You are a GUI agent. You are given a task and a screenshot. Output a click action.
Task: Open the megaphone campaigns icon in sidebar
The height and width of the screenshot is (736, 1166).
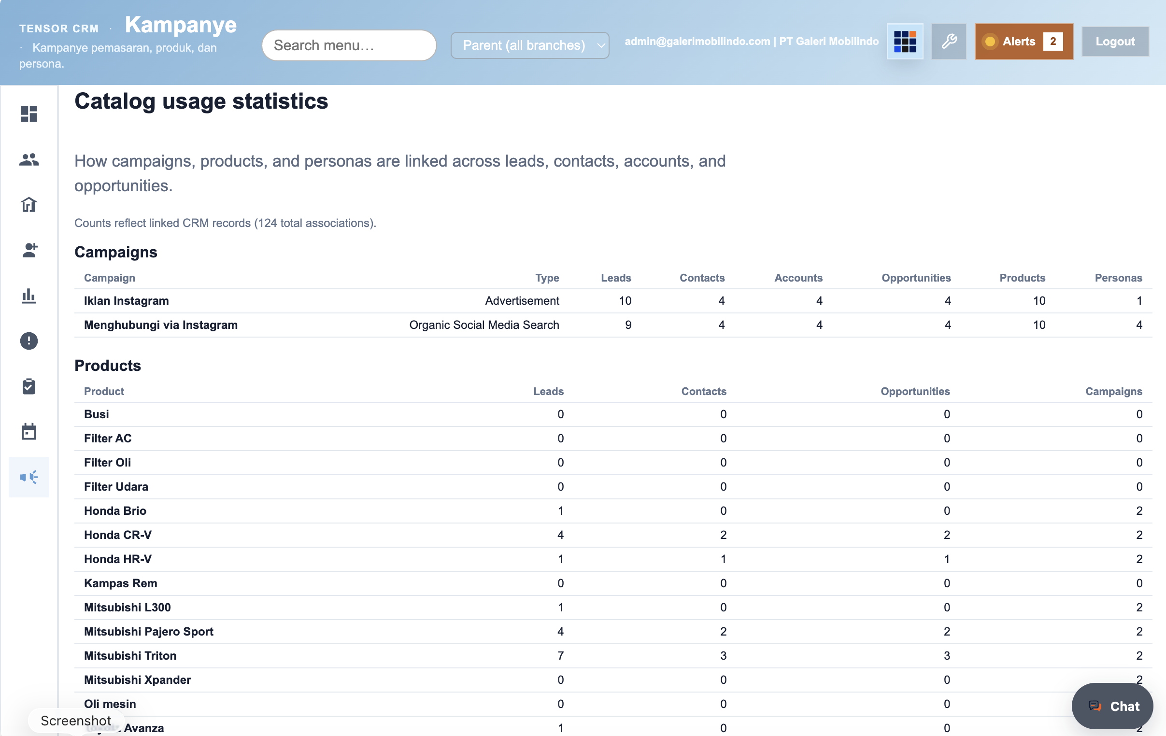coord(29,477)
